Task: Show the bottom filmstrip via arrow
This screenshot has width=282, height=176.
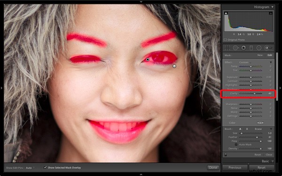Action: point(141,175)
